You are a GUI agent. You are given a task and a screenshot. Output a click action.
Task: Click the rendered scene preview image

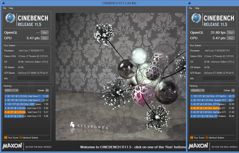pyautogui.click(x=121, y=76)
